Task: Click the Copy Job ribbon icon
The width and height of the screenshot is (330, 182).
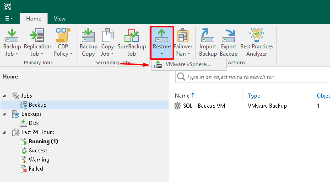Action: click(108, 35)
